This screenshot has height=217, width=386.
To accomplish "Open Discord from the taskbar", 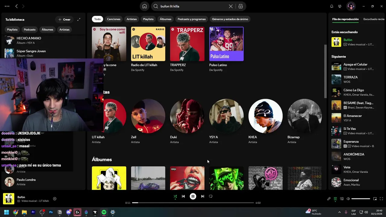I will tap(68, 212).
